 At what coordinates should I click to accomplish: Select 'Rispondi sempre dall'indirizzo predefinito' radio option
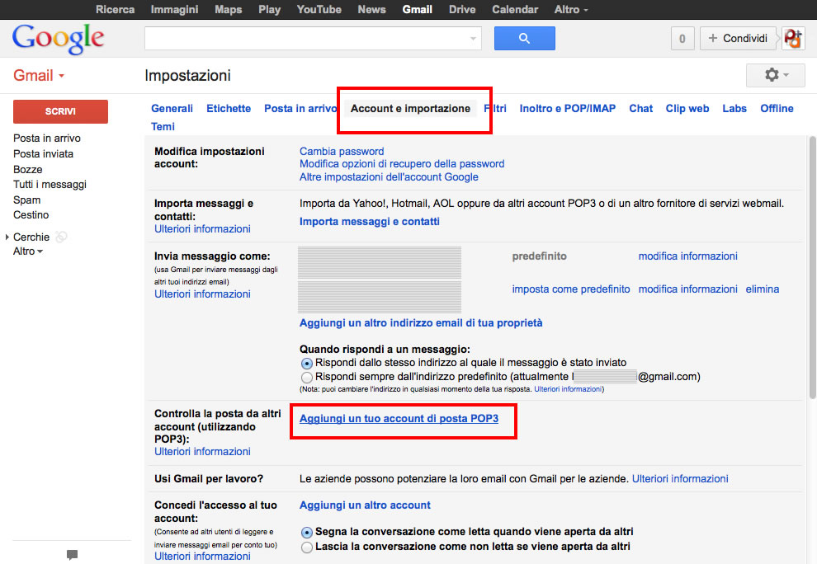307,377
